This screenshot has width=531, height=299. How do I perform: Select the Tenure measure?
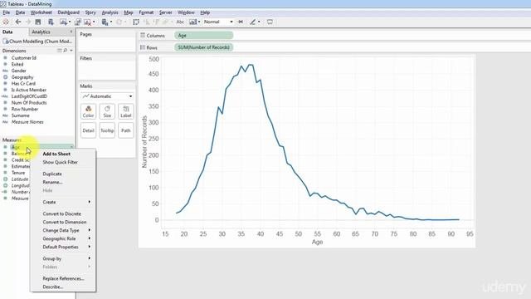[x=18, y=173]
